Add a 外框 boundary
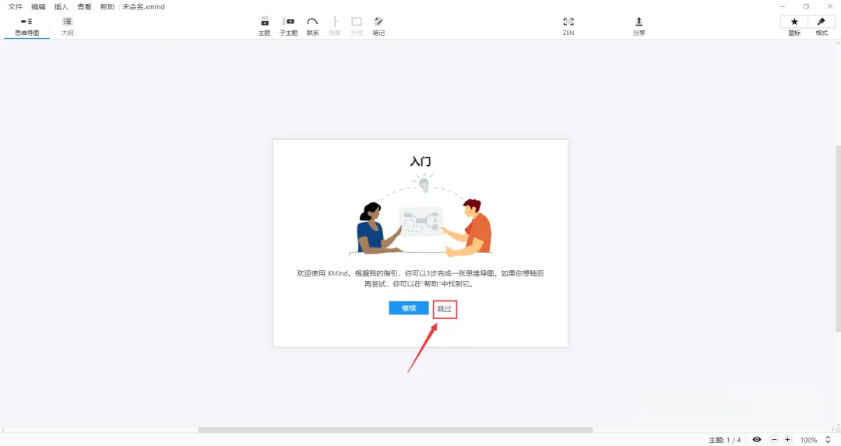Image resolution: width=841 pixels, height=446 pixels. (357, 26)
